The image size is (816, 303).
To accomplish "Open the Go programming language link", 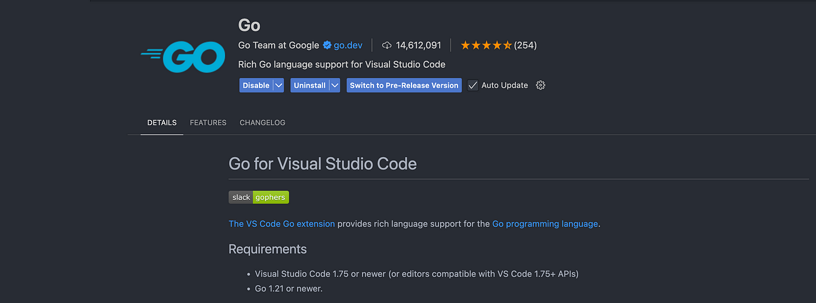I will pyautogui.click(x=545, y=224).
